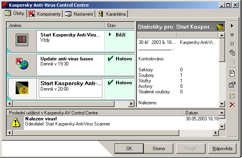Screen dimensions: 242x158
Task: Click the statistics panel scroll down arrow
Action: tap(222, 104)
